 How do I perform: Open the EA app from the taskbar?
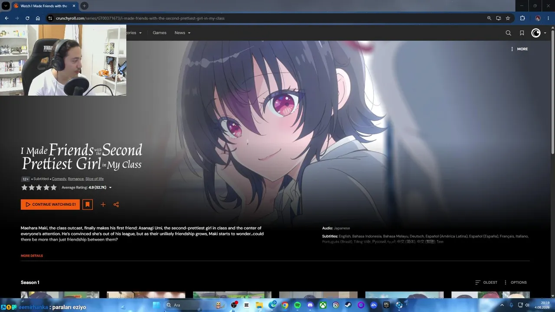pyautogui.click(x=374, y=305)
